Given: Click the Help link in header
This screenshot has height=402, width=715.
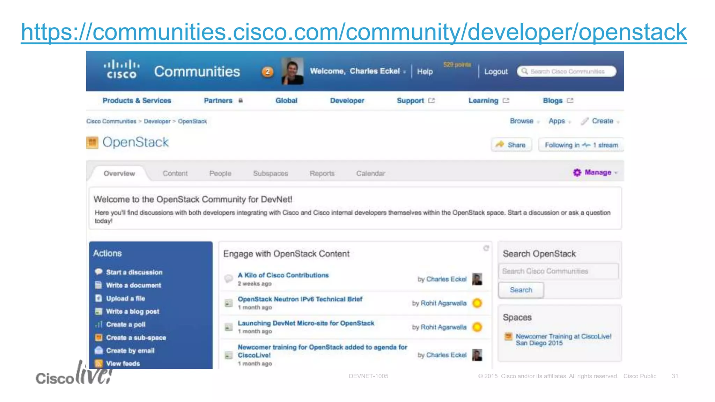Looking at the screenshot, I should [425, 72].
